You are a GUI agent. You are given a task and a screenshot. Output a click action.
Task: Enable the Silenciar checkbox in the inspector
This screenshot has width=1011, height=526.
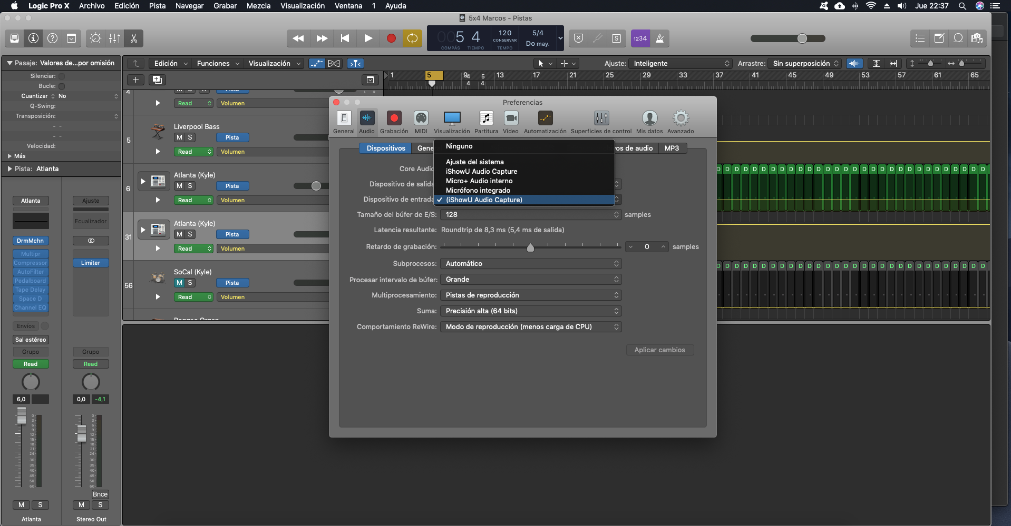tap(62, 76)
